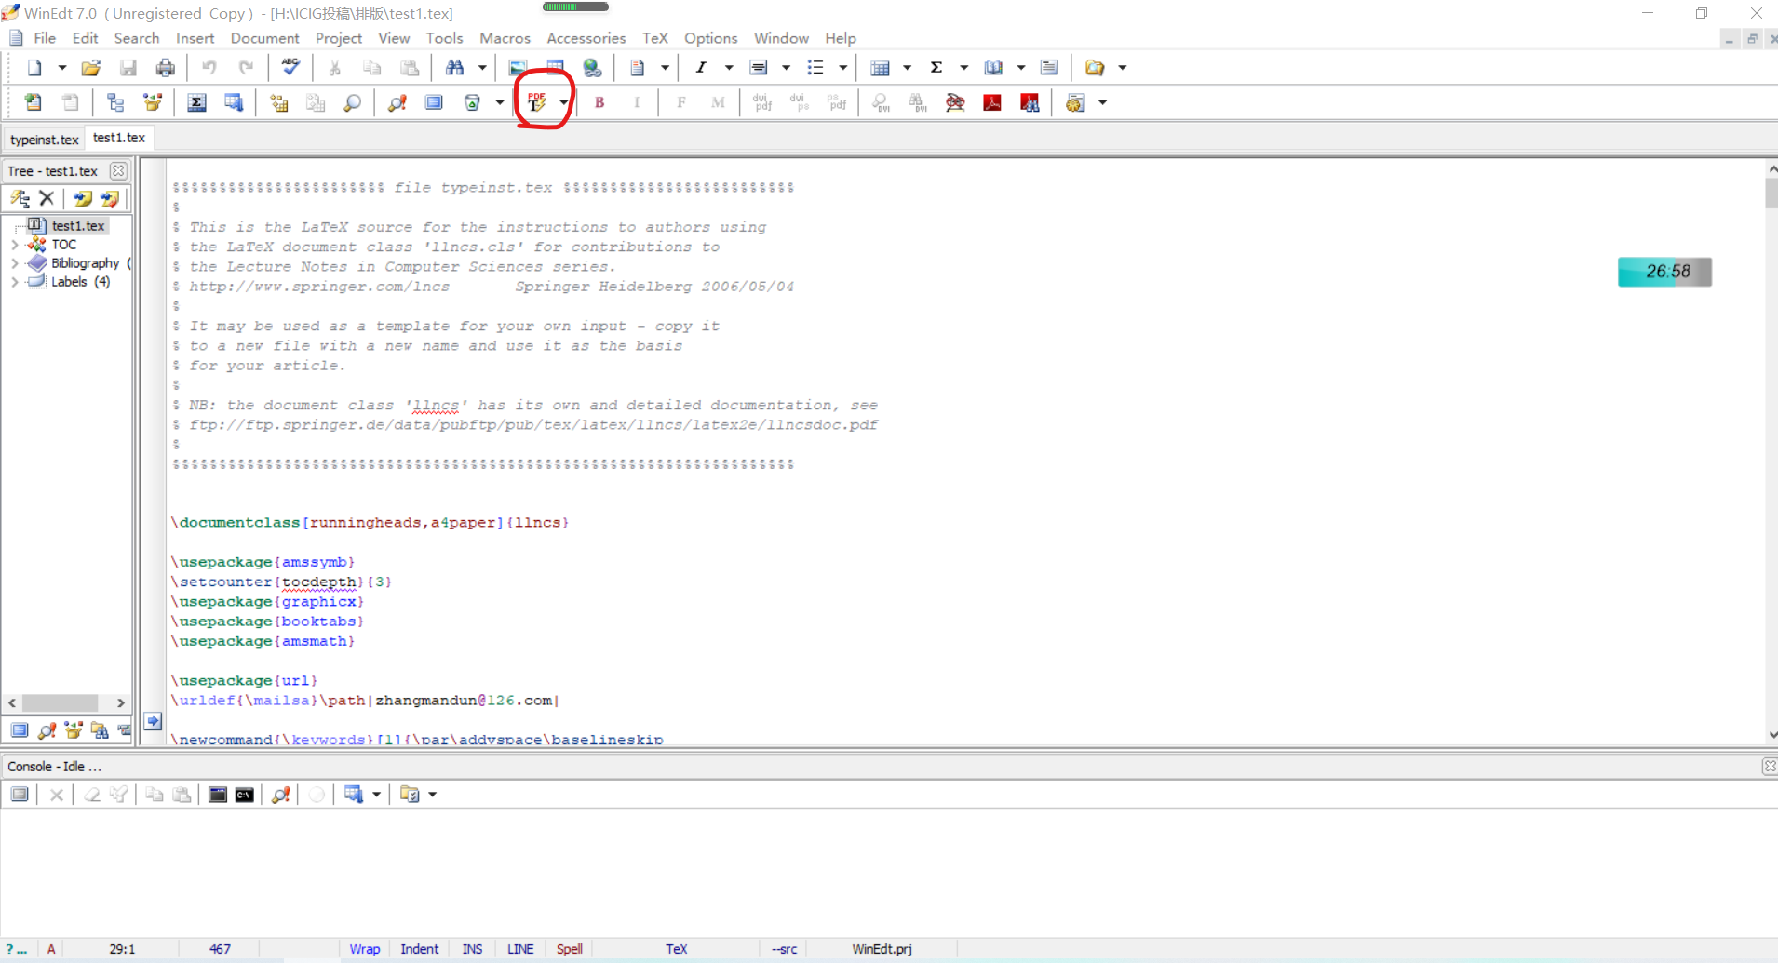
Task: Expand the Labels (4) node in the tree
Action: pos(15,282)
